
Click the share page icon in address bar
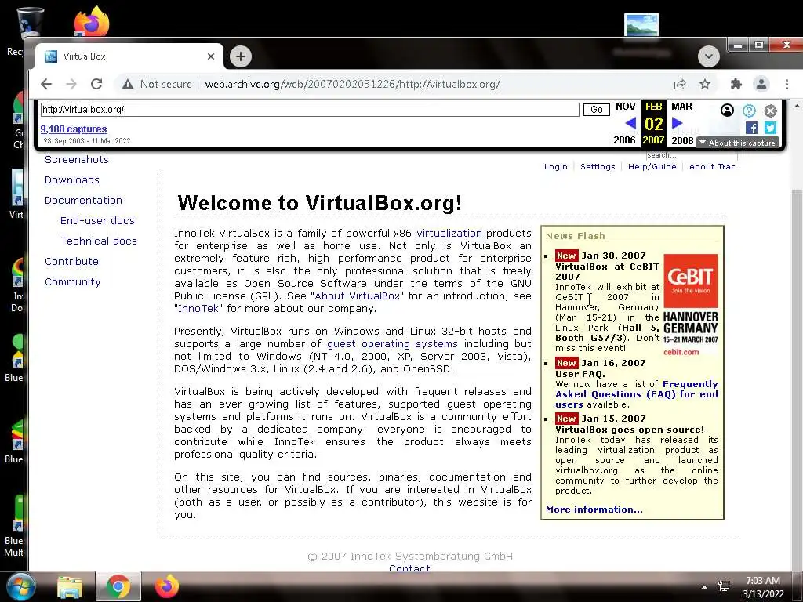680,84
